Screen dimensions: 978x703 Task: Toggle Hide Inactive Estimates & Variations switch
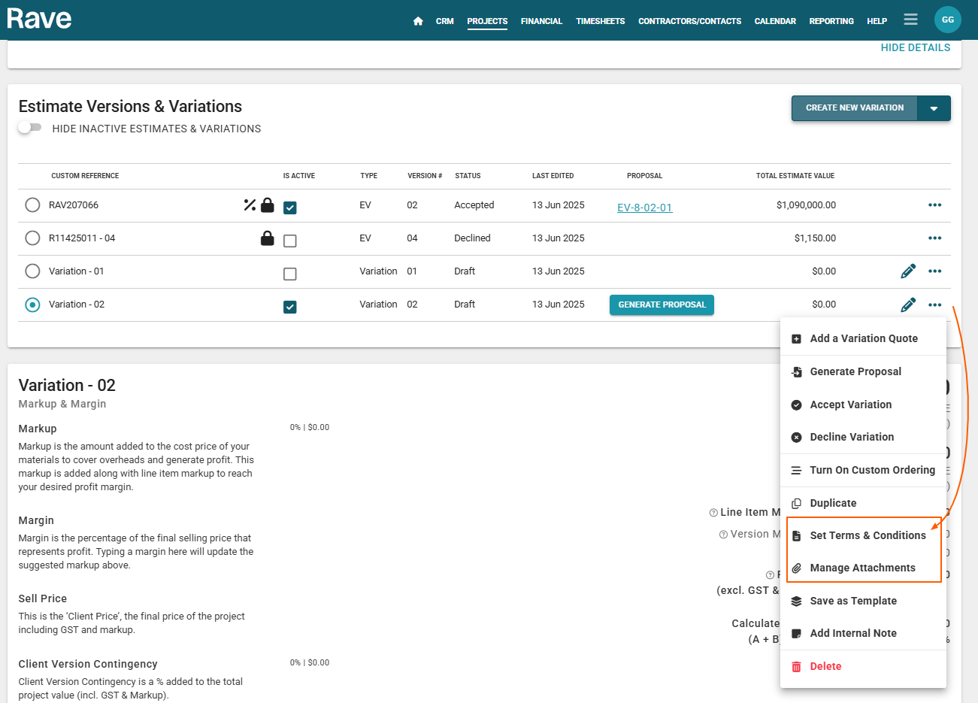click(29, 128)
